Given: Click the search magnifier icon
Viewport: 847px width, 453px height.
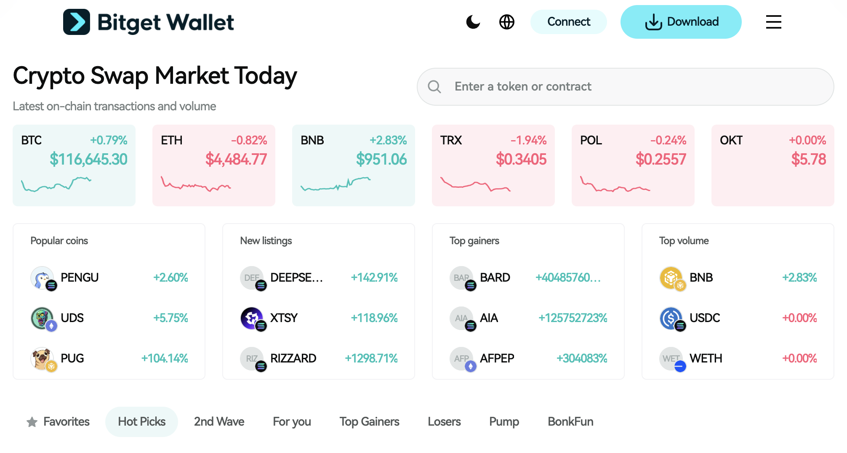Looking at the screenshot, I should (x=434, y=87).
